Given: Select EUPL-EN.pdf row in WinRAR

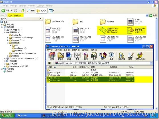Looking at the screenshot, I should click(90, 73).
